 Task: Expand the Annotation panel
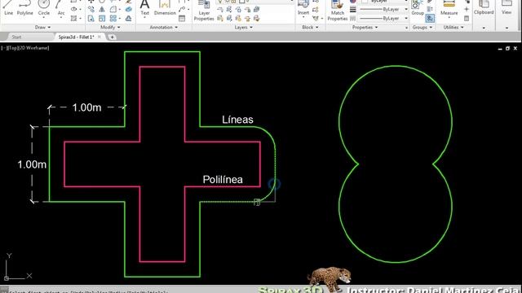[x=163, y=27]
